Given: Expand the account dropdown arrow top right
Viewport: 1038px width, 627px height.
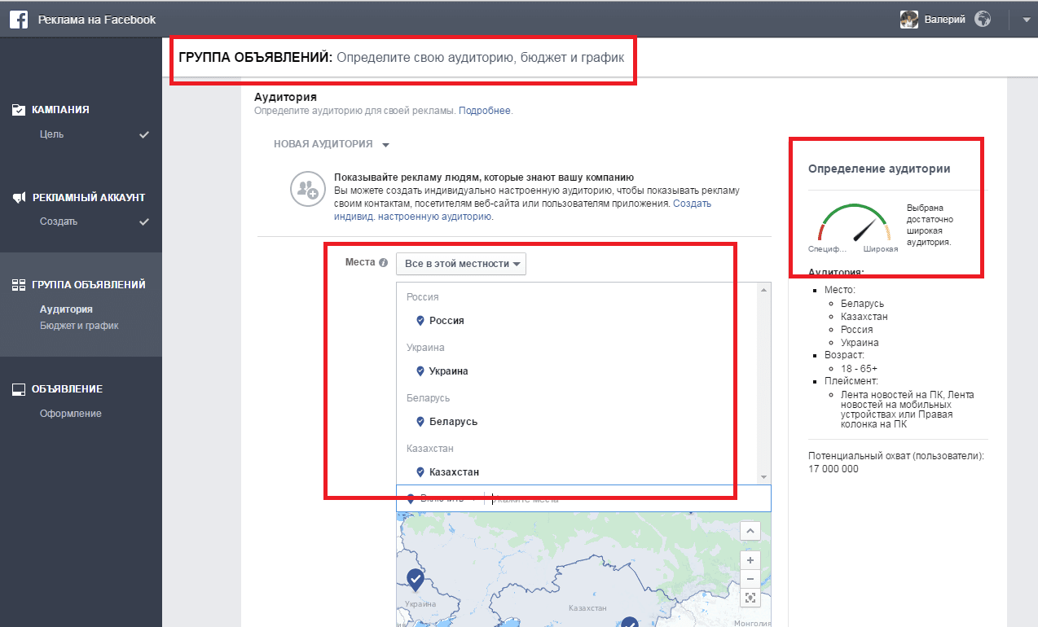Looking at the screenshot, I should point(1025,20).
